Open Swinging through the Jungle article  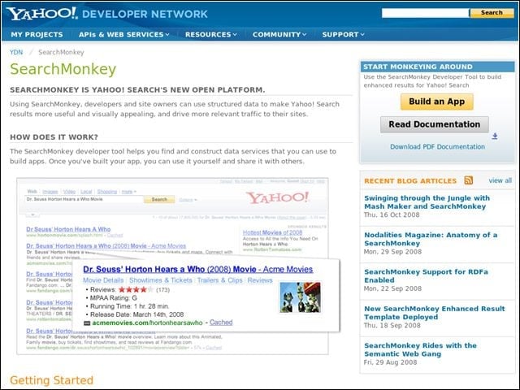427,202
